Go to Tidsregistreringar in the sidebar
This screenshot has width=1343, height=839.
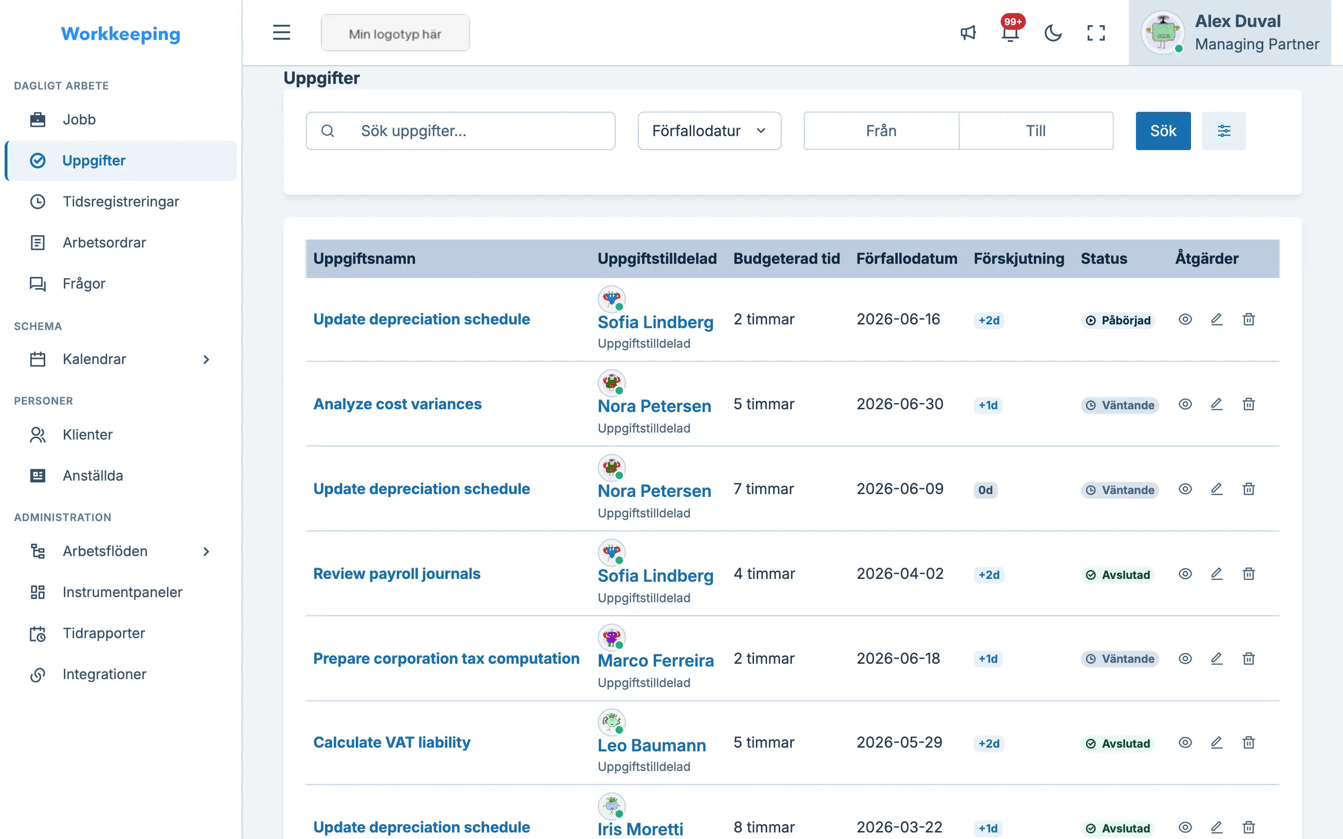pyautogui.click(x=120, y=201)
